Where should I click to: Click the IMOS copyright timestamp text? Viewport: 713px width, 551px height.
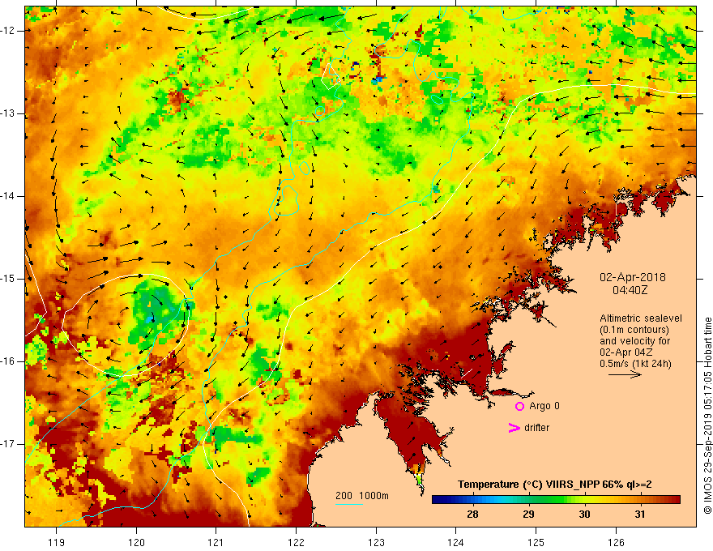tap(707, 416)
